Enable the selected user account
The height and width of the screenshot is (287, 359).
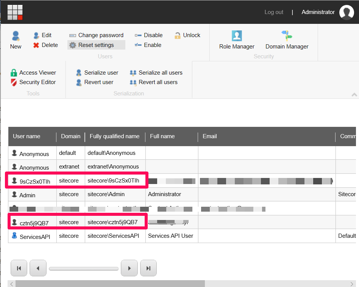(x=148, y=45)
